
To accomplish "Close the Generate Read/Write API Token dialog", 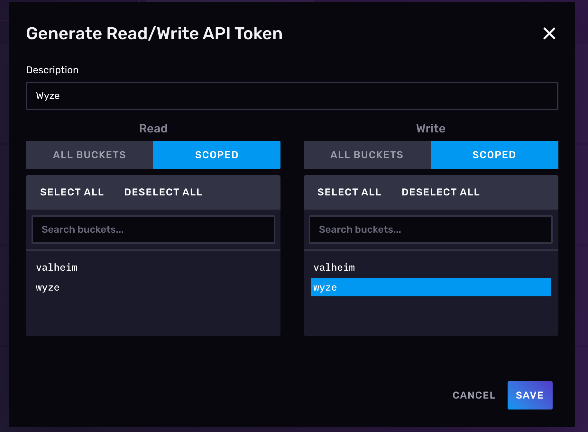I will (549, 33).
